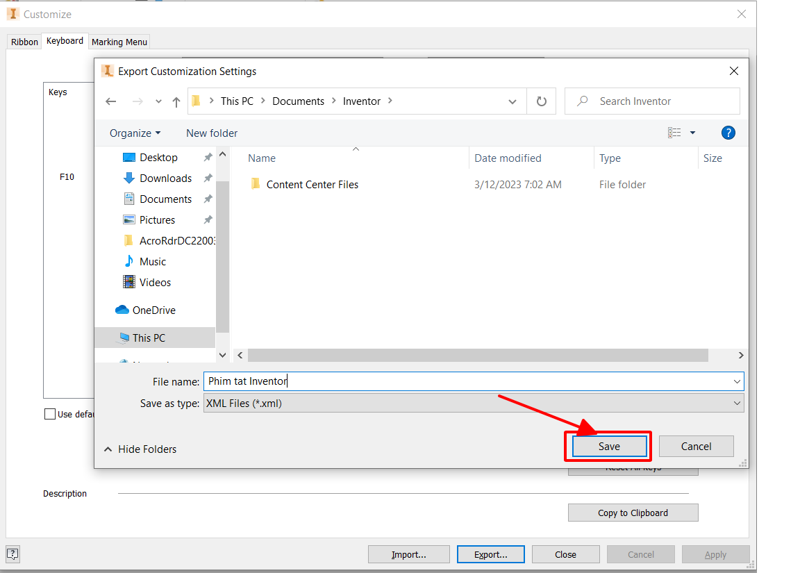This screenshot has height=573, width=800.
Task: Open the Downloads quick access folder
Action: click(165, 178)
